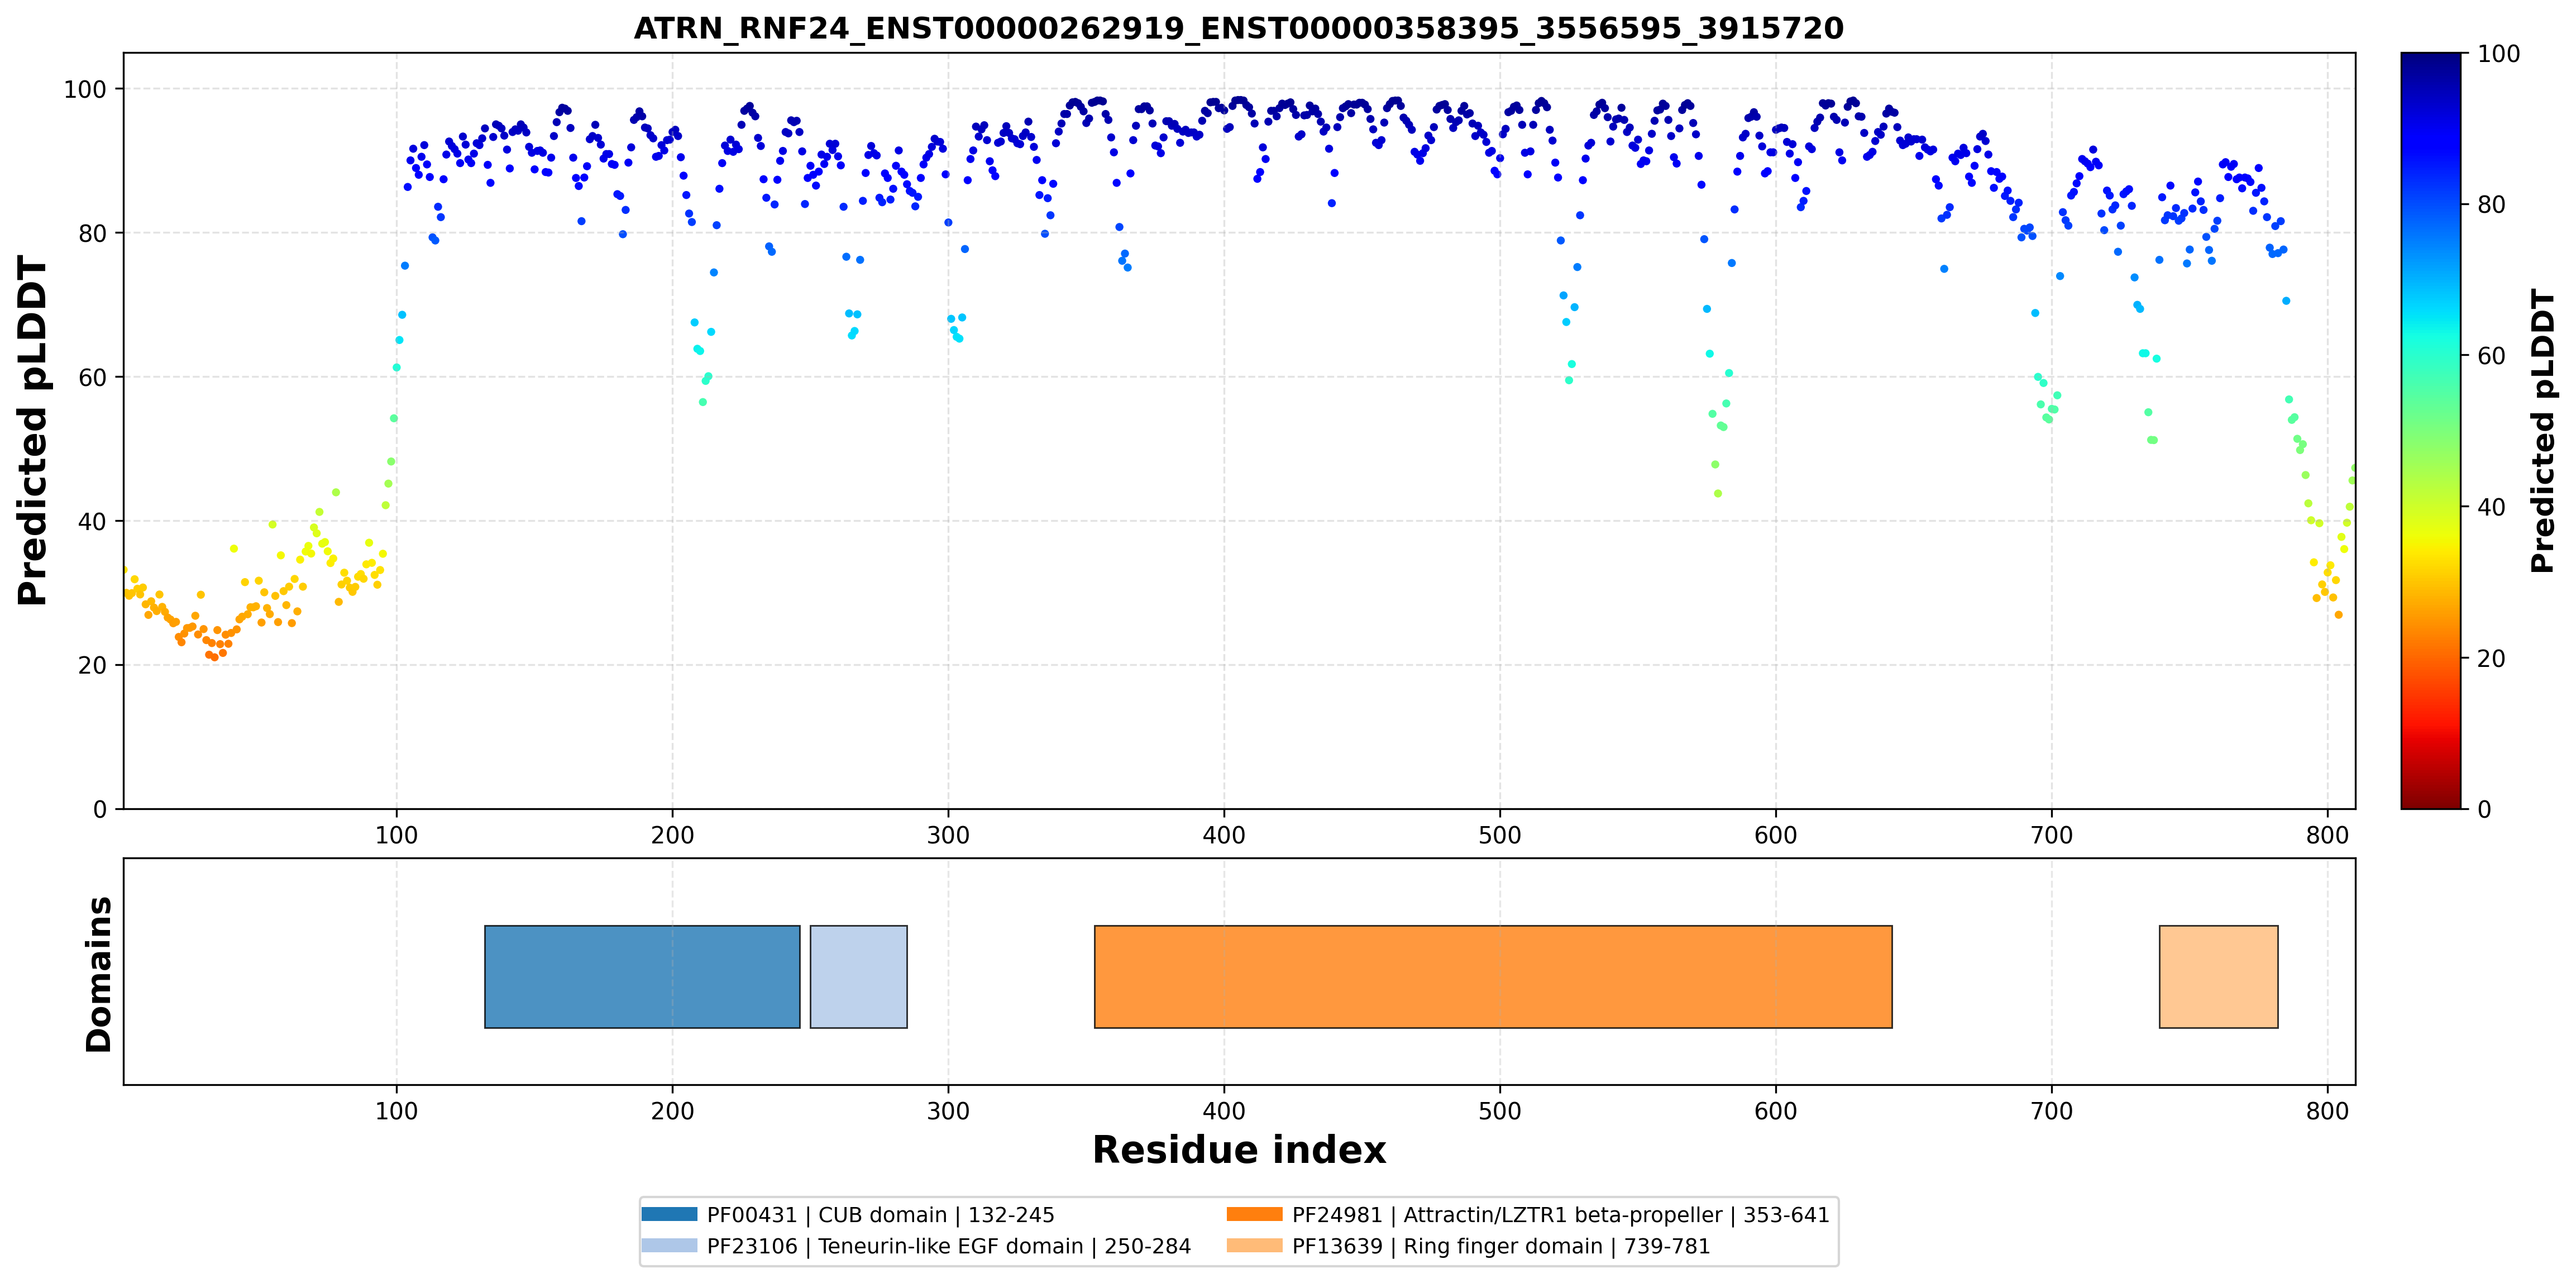This screenshot has width=2576, height=1283.
Task: Click the PF00431 CUB domain legend swatch
Action: point(669,1215)
